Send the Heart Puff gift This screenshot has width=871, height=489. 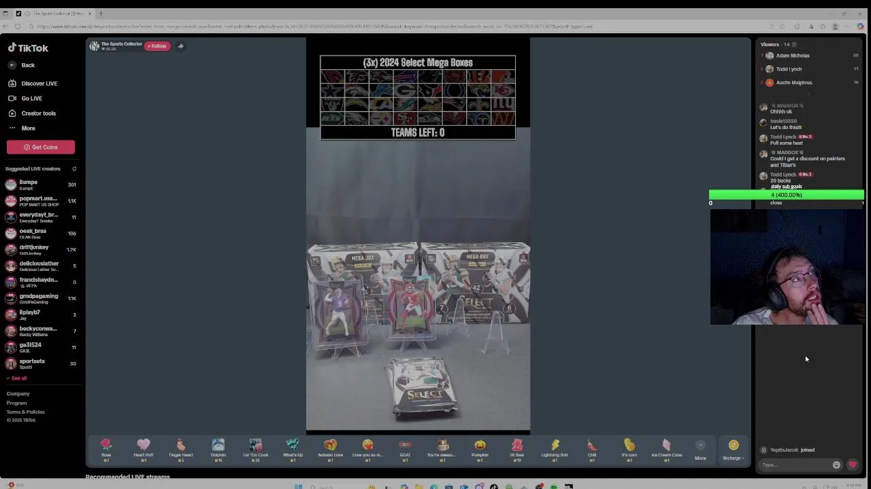pyautogui.click(x=144, y=450)
